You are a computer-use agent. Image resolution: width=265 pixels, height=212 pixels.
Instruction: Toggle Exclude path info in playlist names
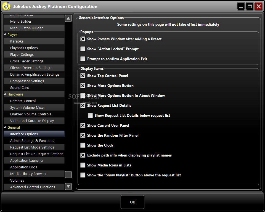pyautogui.click(x=83, y=155)
